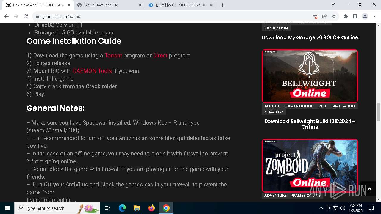Viewport: 381px width, 214px height.
Task: Open Chrome extensions puzzle icon
Action: (x=346, y=16)
